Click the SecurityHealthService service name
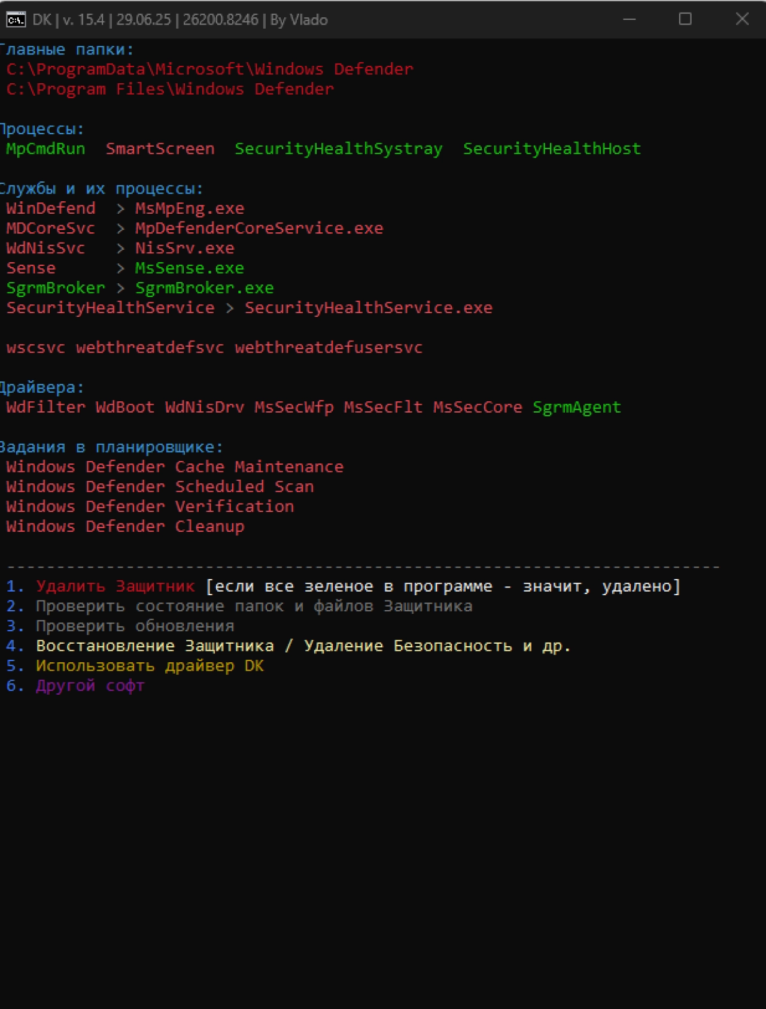Image resolution: width=766 pixels, height=1009 pixels. click(110, 308)
